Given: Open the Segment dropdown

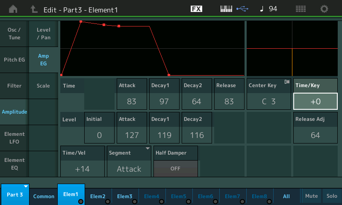Looking at the screenshot, I should coord(129,161).
